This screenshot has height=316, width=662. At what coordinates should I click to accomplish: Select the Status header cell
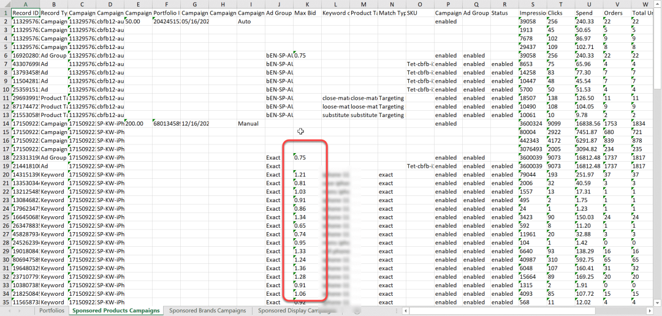click(x=504, y=13)
